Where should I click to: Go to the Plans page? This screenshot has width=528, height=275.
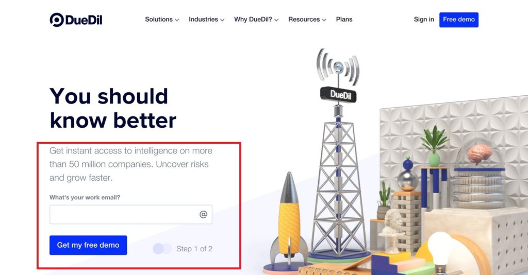(x=344, y=20)
